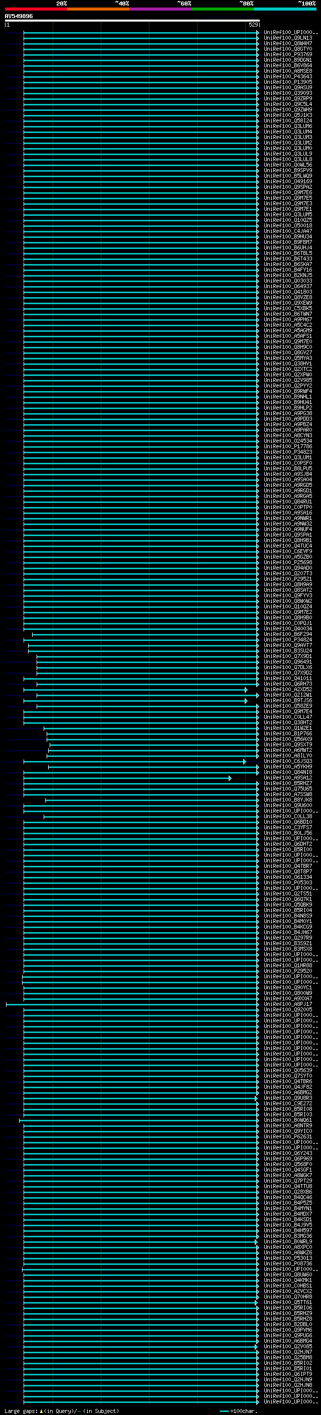Open hit UniRef100_P93769
The image size is (321, 1415).
pyautogui.click(x=288, y=54)
